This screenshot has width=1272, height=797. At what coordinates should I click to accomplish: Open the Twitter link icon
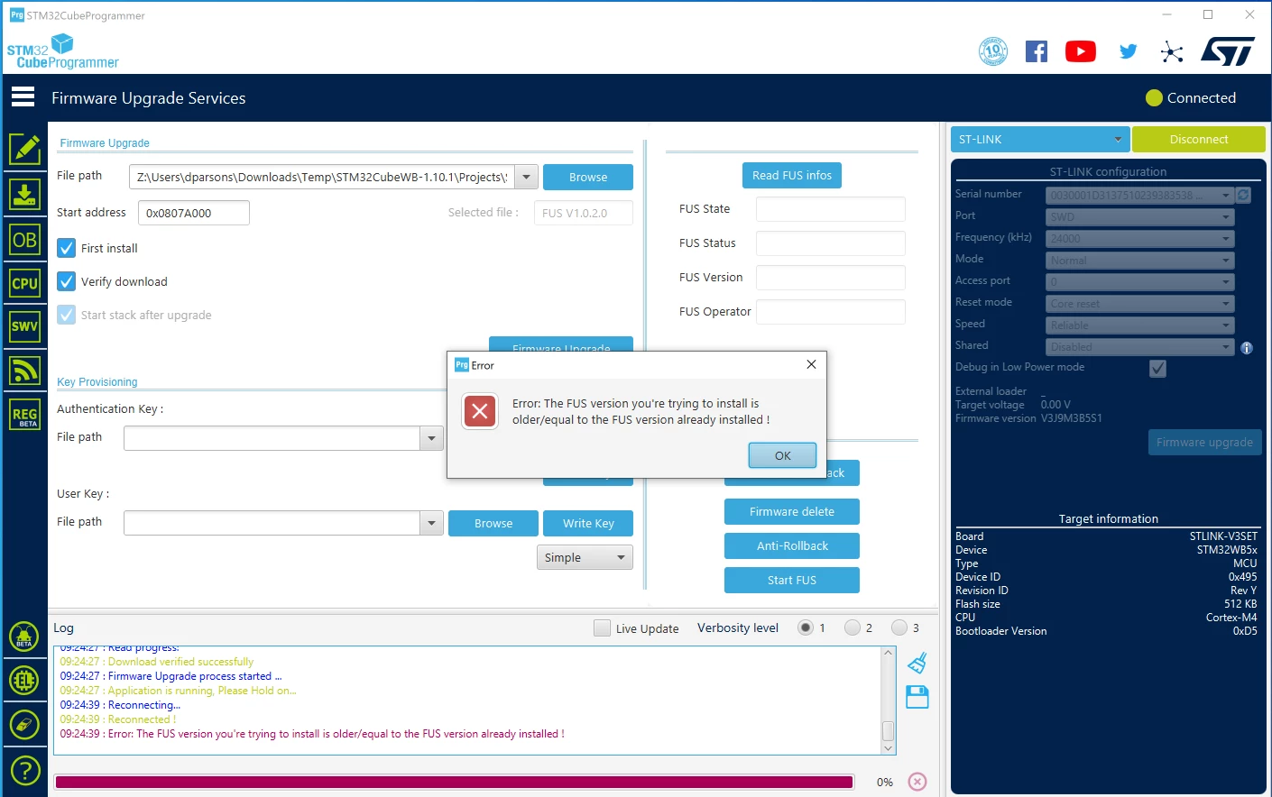coord(1128,51)
